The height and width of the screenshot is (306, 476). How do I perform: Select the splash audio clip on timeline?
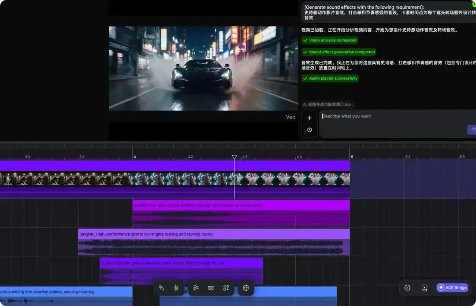[x=241, y=214]
